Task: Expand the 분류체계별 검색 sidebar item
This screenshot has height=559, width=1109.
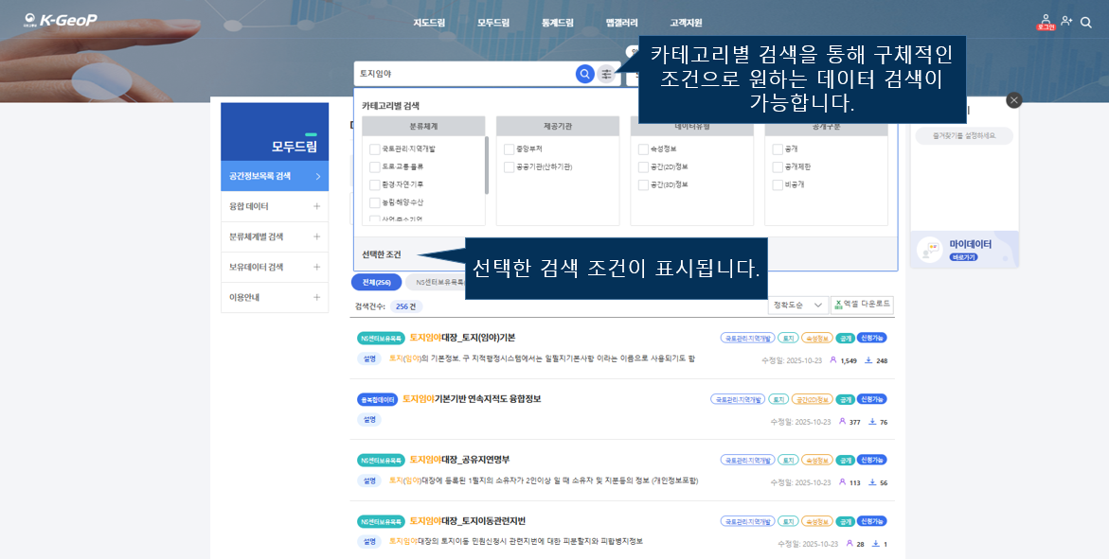Action: click(x=274, y=236)
